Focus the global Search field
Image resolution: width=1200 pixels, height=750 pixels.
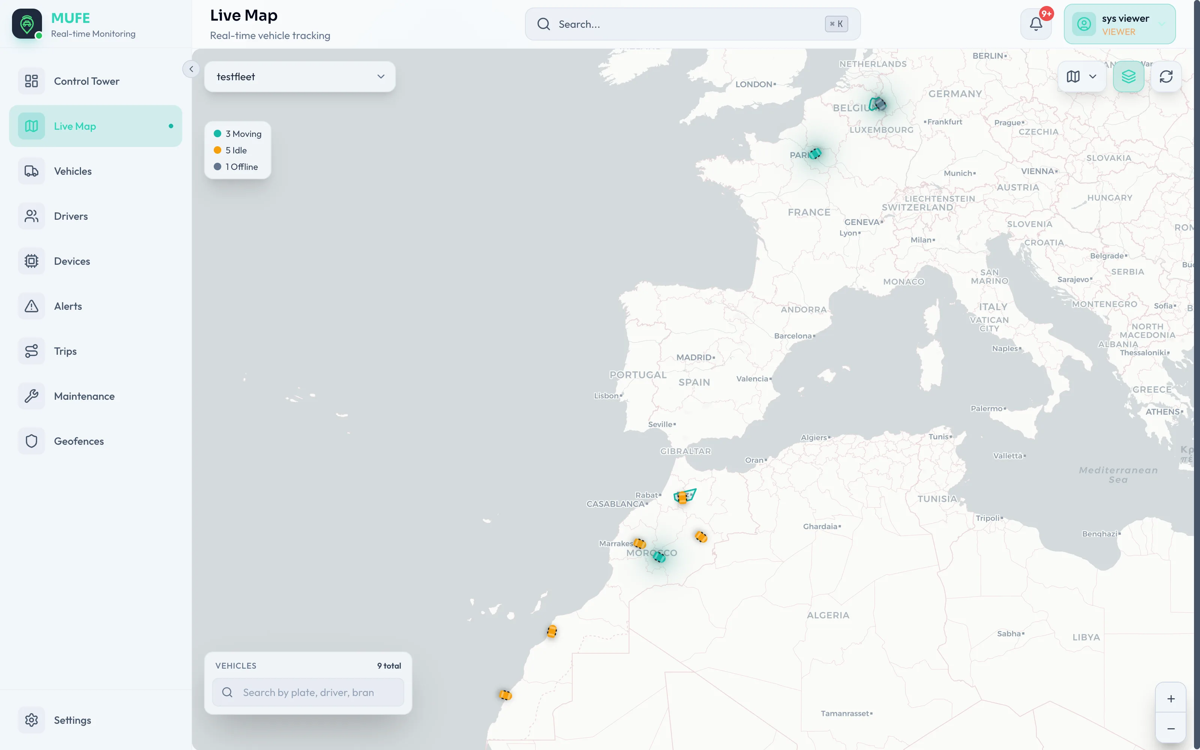693,24
